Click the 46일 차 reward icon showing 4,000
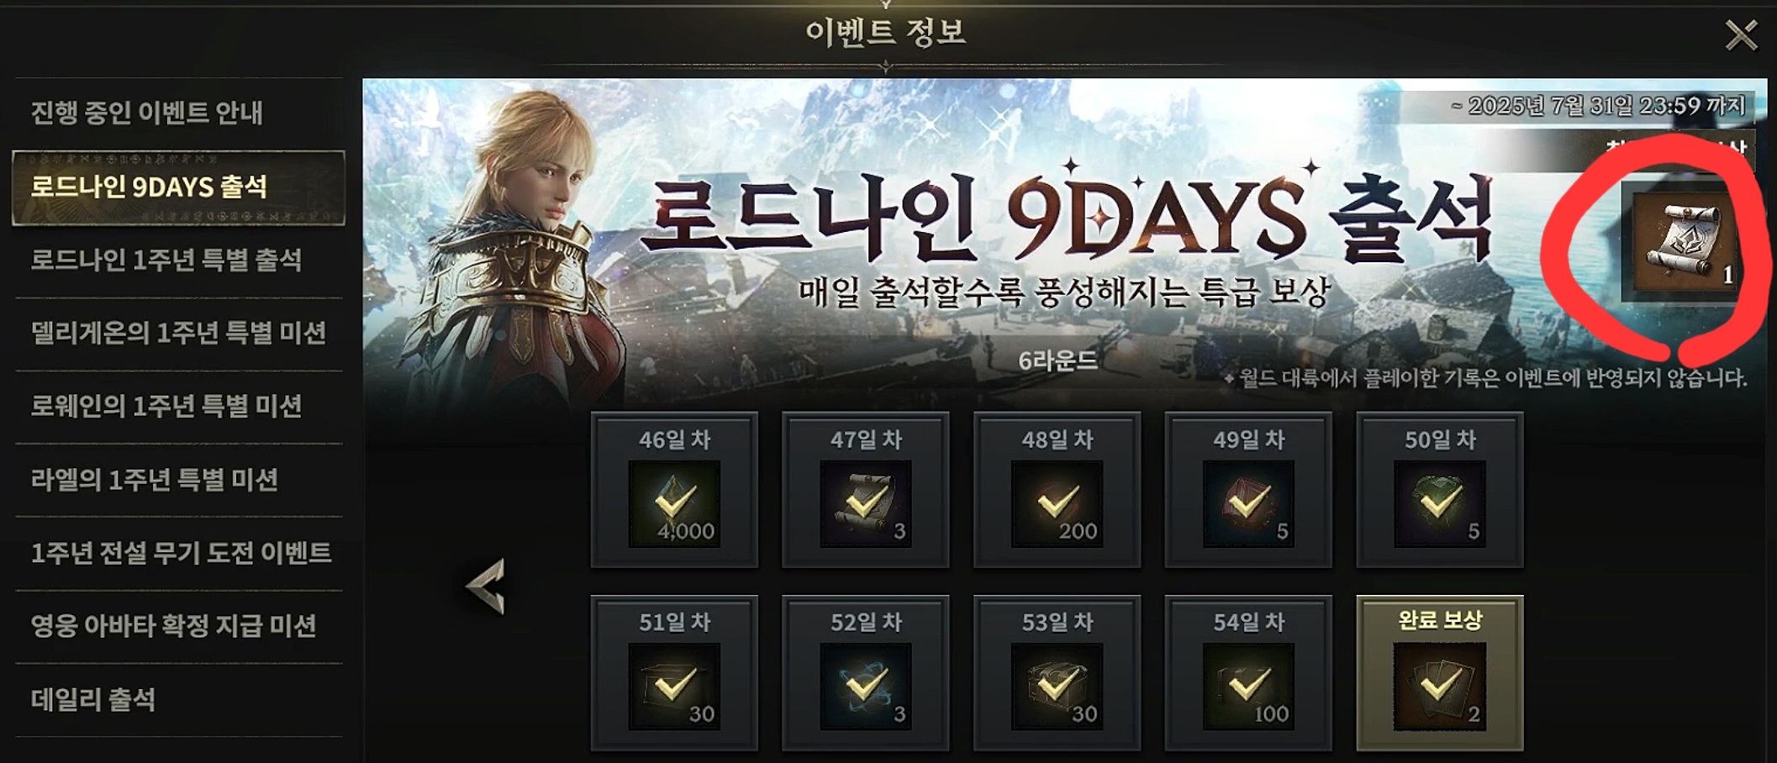 tap(674, 504)
